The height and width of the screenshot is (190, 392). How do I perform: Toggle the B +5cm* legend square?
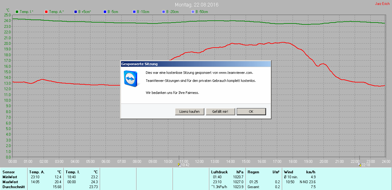click(x=76, y=12)
